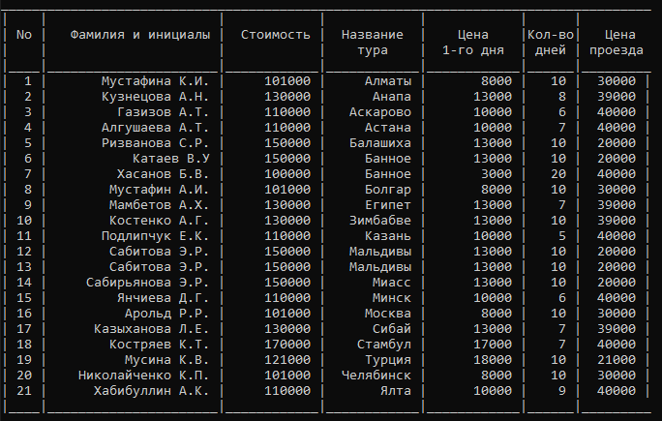Click the tour name "Москва"
Image resolution: width=662 pixels, height=421 pixels.
pyautogui.click(x=388, y=314)
